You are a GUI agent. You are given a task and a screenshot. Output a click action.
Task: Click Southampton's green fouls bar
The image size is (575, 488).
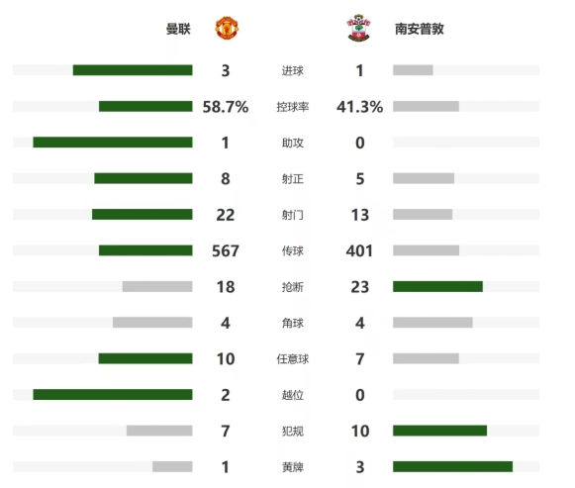pos(440,431)
